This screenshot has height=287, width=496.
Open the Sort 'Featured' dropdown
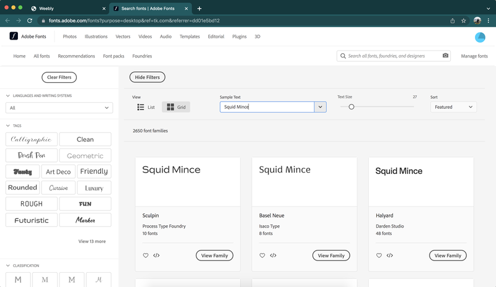(453, 107)
